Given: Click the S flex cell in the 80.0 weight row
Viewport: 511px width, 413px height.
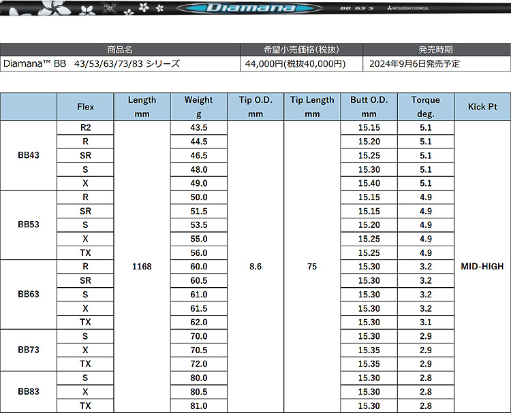Looking at the screenshot, I should tap(85, 378).
